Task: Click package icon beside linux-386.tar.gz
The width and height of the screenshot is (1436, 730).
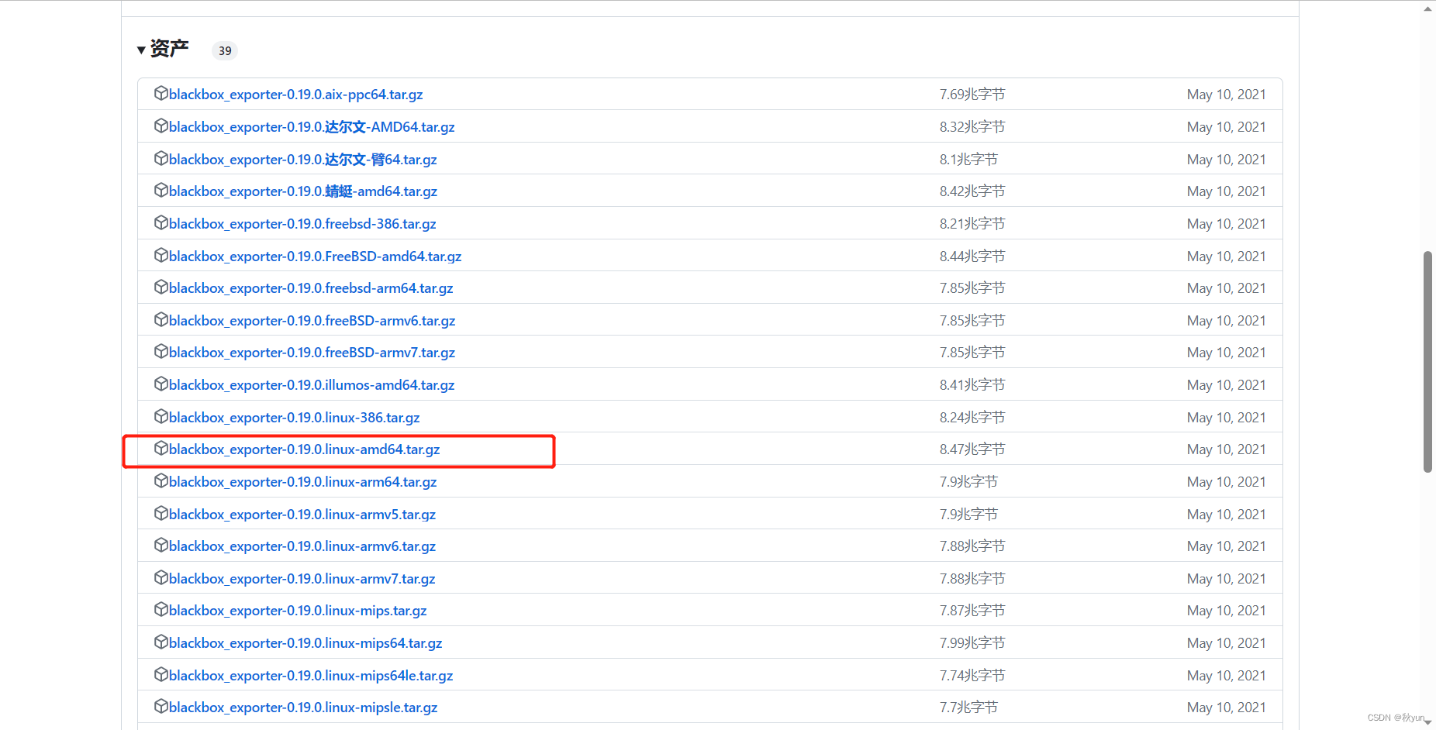Action: click(x=161, y=416)
